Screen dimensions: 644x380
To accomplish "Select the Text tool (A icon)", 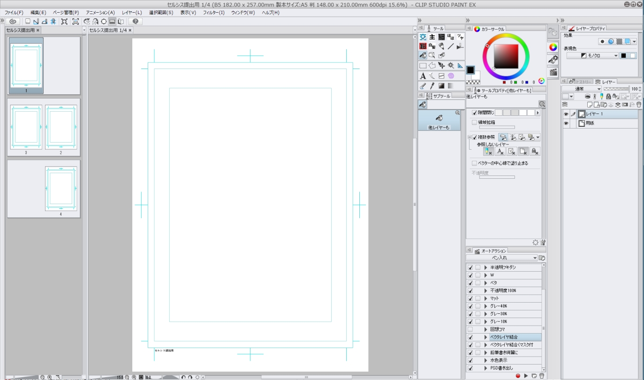I will [423, 76].
